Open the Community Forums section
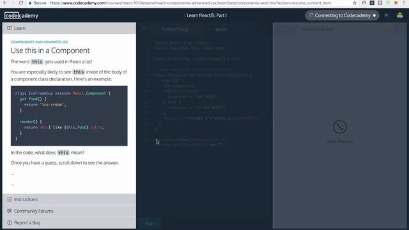 pos(69,211)
